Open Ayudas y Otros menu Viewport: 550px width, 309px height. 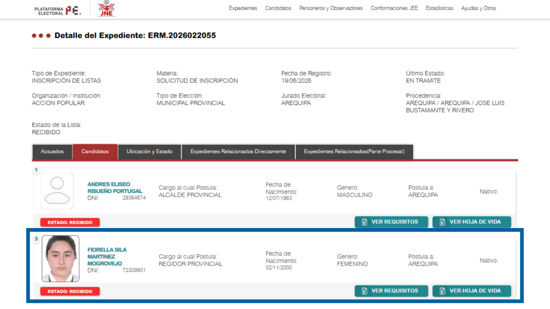pos(478,8)
